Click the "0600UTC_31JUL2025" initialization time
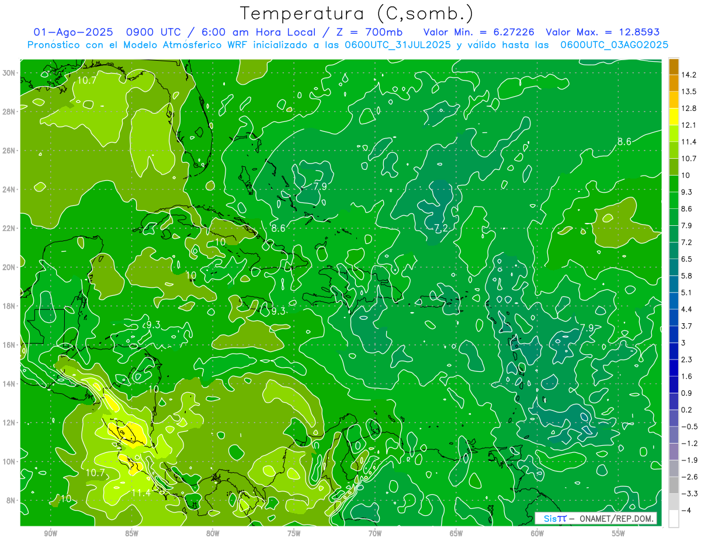 coord(398,45)
